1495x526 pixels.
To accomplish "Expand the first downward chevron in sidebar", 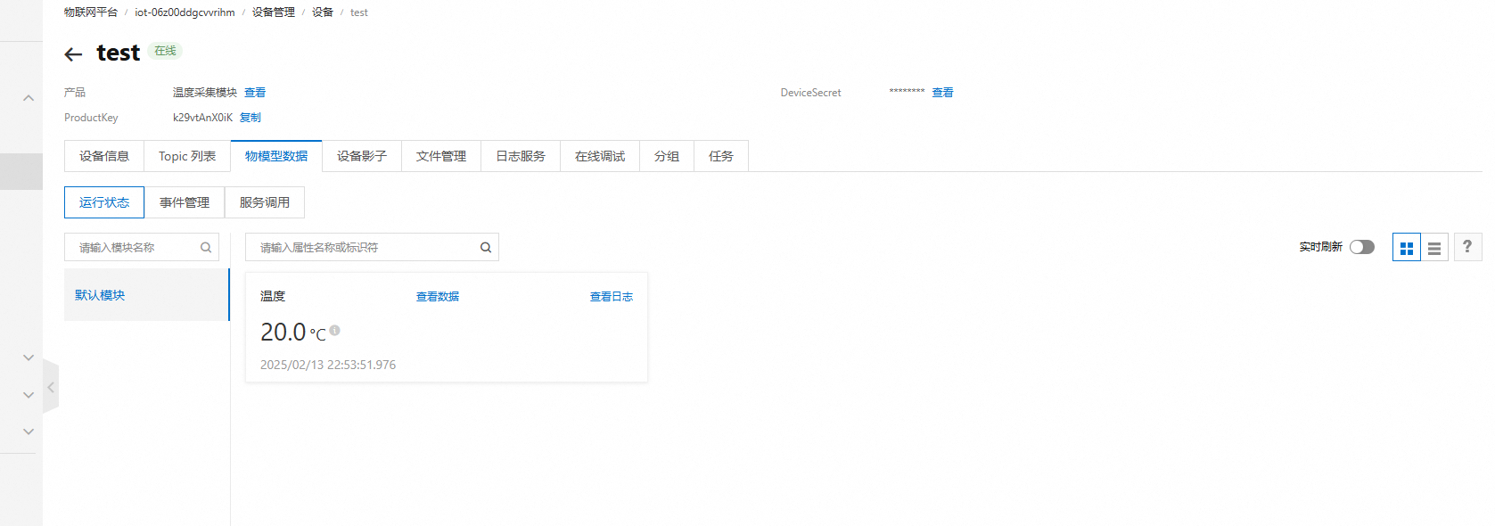I will point(29,358).
